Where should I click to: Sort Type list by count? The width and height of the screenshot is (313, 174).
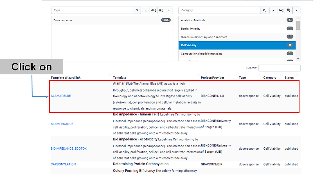[x=161, y=10]
